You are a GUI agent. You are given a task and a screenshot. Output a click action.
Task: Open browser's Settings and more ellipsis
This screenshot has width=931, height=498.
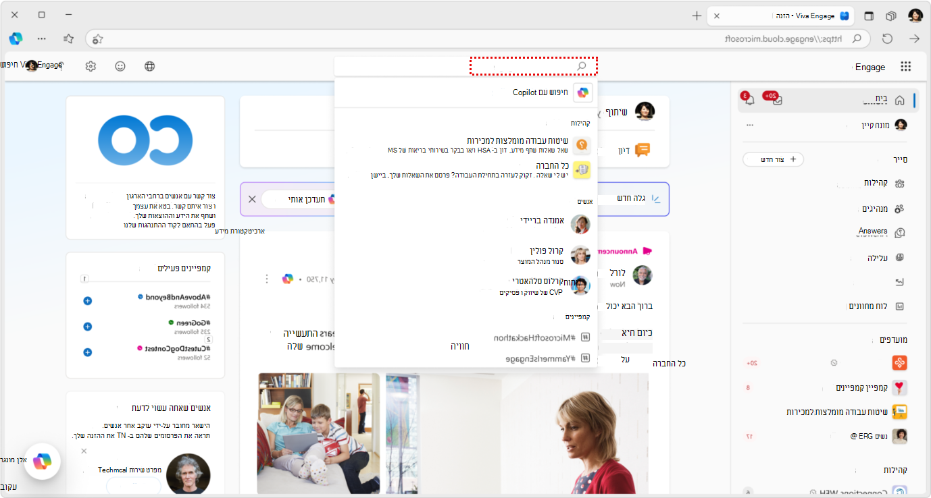42,38
